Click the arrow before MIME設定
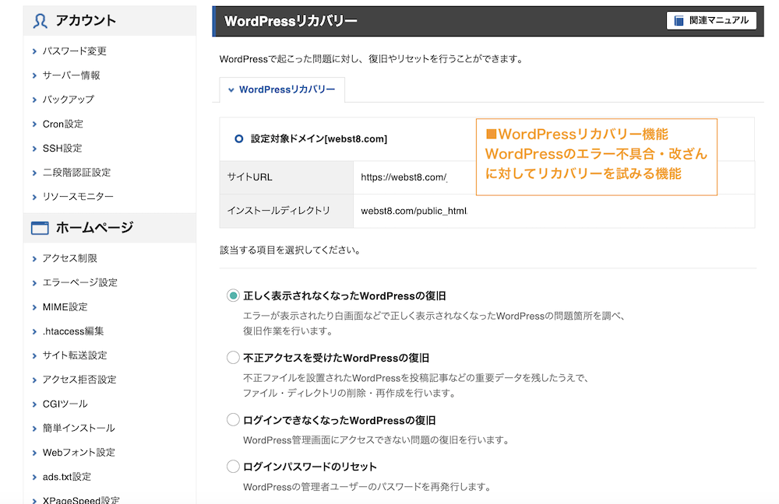This screenshot has width=779, height=504. tap(34, 307)
